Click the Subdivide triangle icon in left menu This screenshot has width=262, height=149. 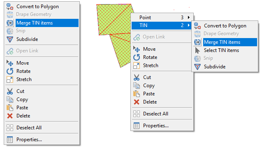(10, 39)
